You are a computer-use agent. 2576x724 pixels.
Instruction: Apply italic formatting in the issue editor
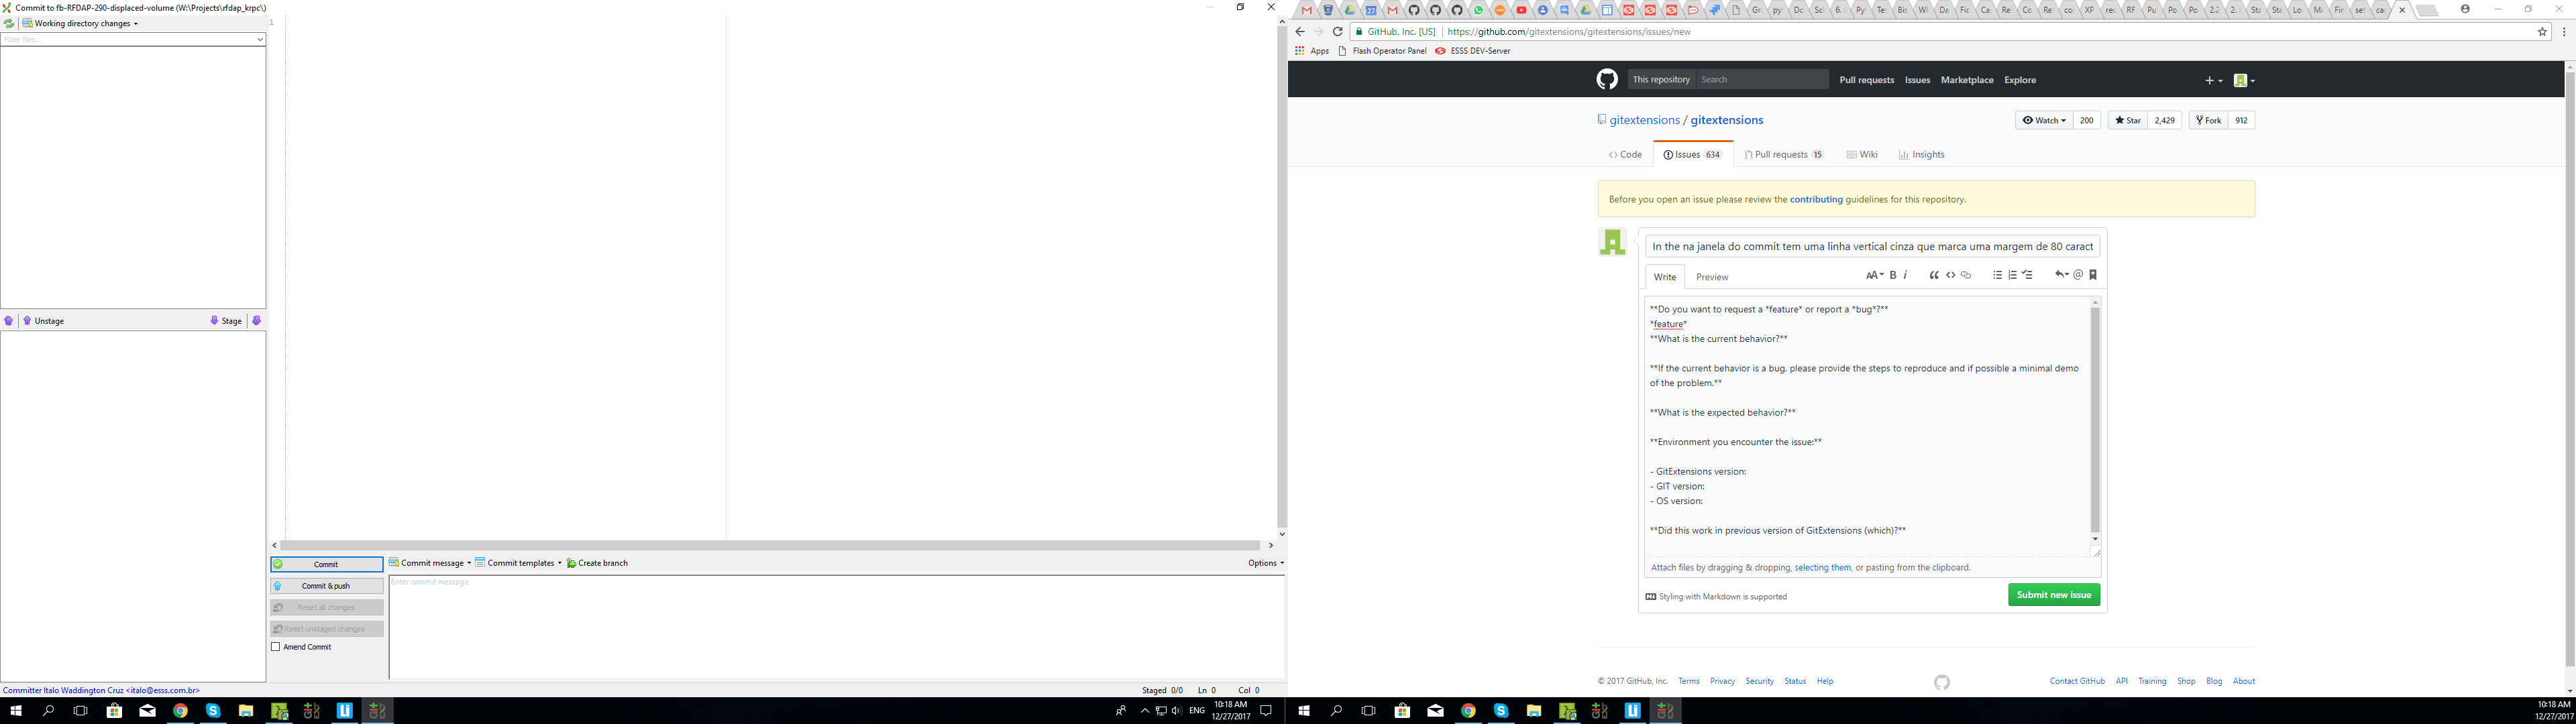(1906, 274)
